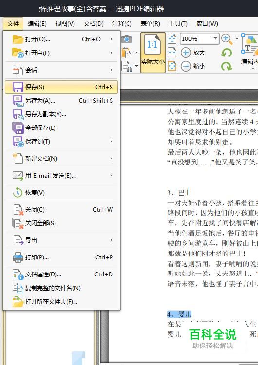Click the 另存为副本(Y) icon
The height and width of the screenshot is (365, 258).
18,114
